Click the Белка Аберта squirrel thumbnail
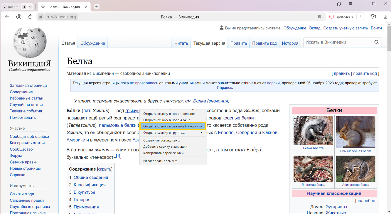 click(313, 131)
